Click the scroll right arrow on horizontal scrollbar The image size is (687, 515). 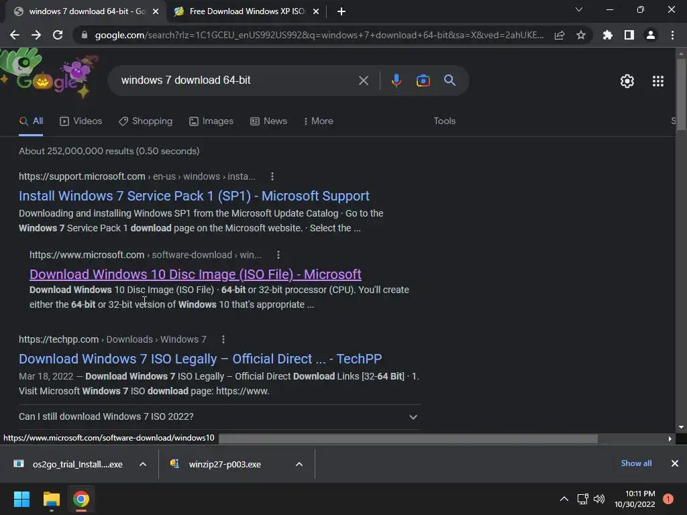tap(670, 439)
